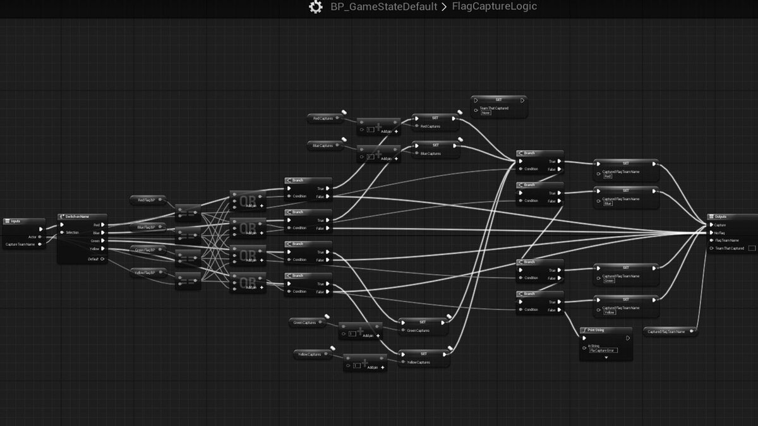This screenshot has width=758, height=426.
Task: Select the Blue Flag BP variable node
Action: [148, 227]
